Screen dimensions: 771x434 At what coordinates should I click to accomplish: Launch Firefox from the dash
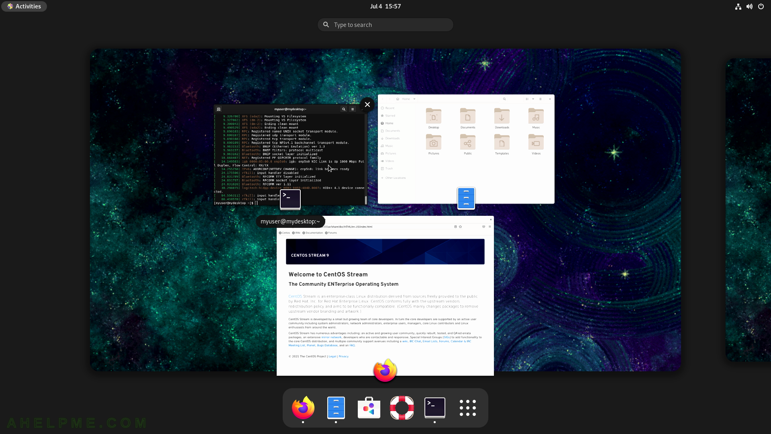point(303,407)
